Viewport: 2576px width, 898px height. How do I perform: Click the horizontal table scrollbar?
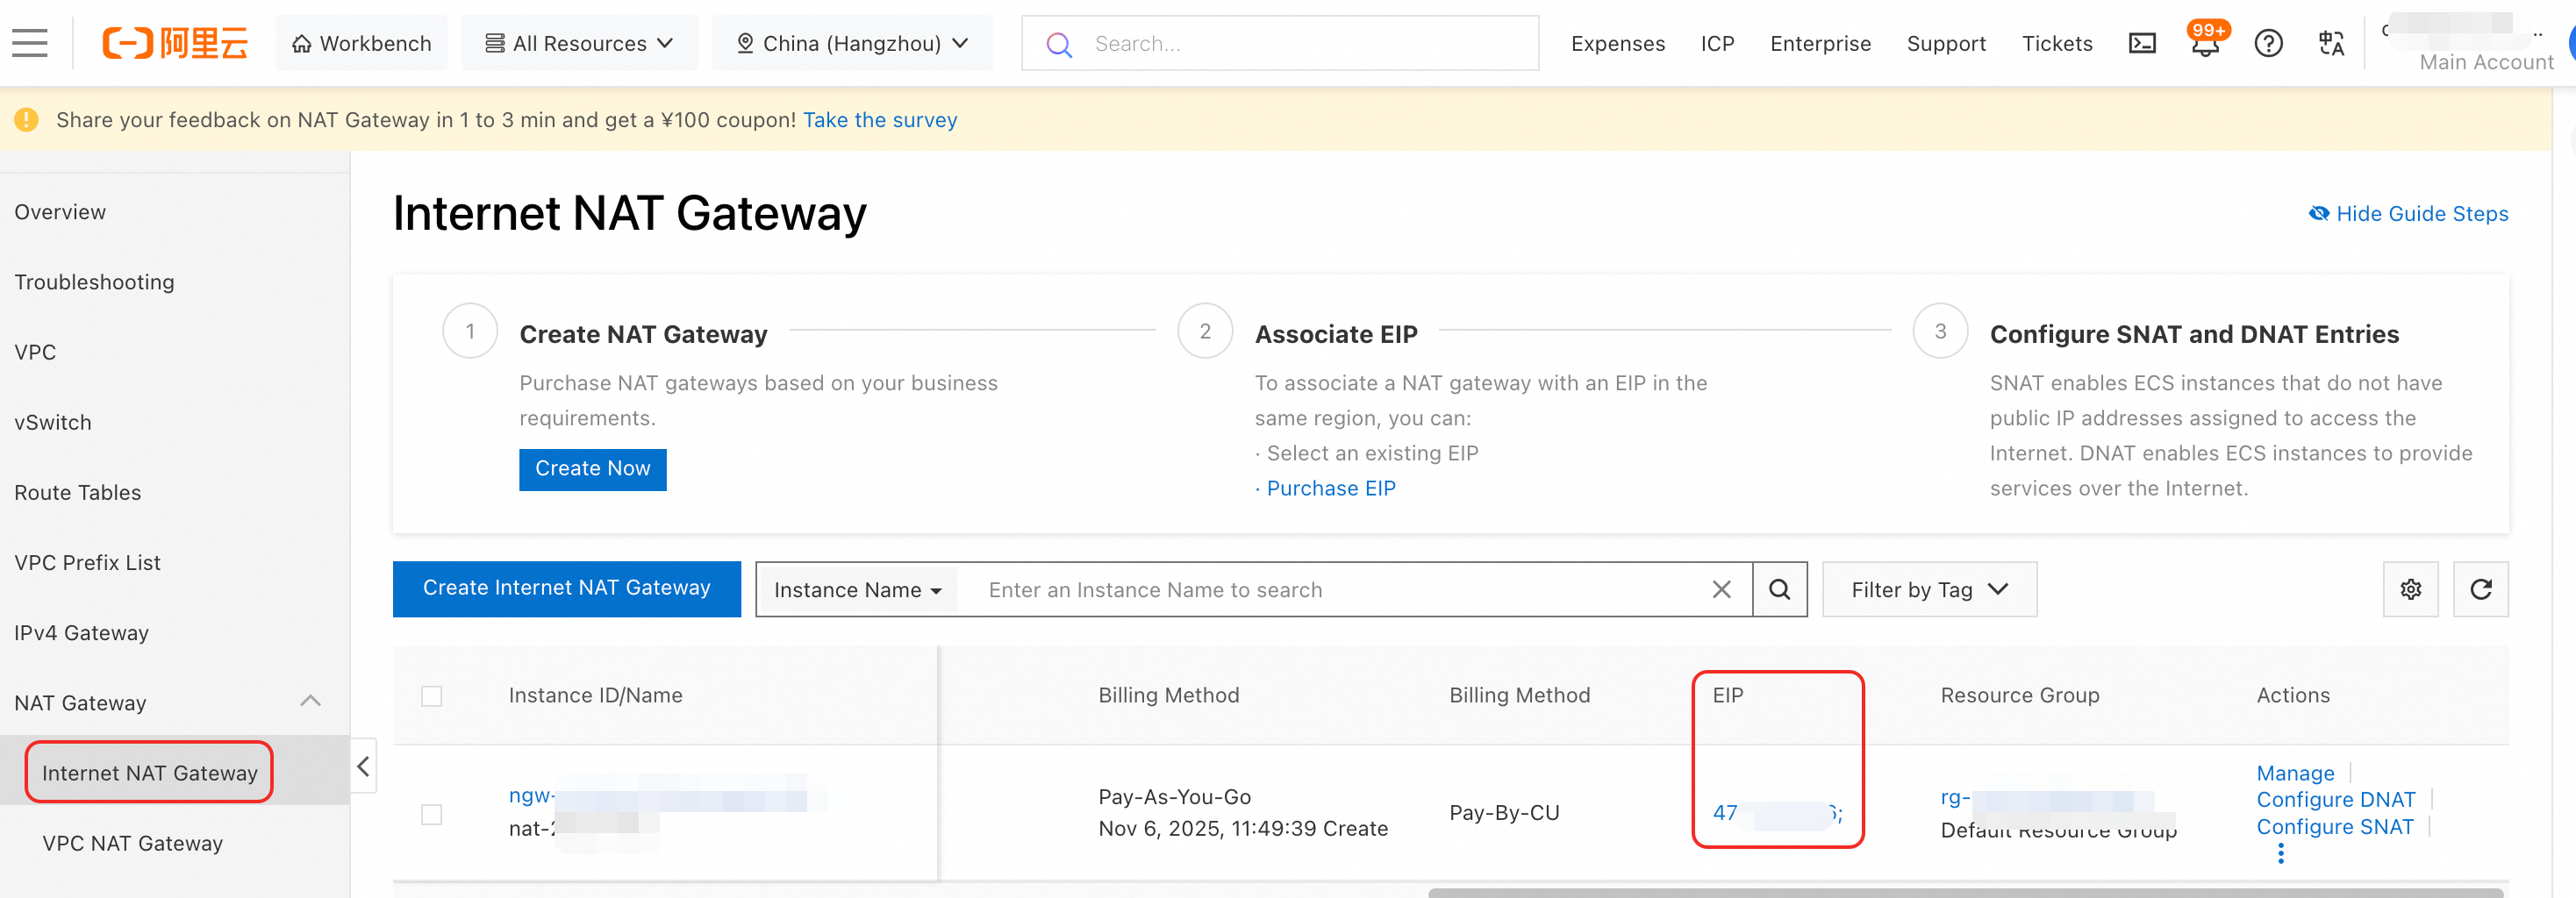[x=1965, y=892]
